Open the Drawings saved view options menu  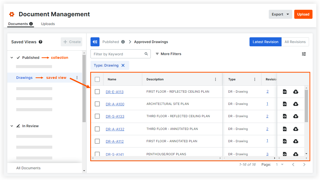pyautogui.click(x=77, y=78)
